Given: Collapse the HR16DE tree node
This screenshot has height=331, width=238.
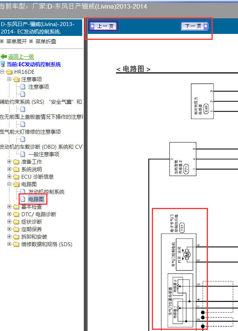Looking at the screenshot, I should tap(2, 72).
